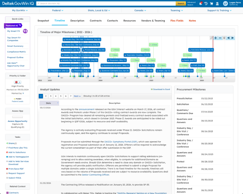This screenshot has height=194, width=243.
Task: Sort by the Date column header
Action: pyautogui.click(x=49, y=103)
